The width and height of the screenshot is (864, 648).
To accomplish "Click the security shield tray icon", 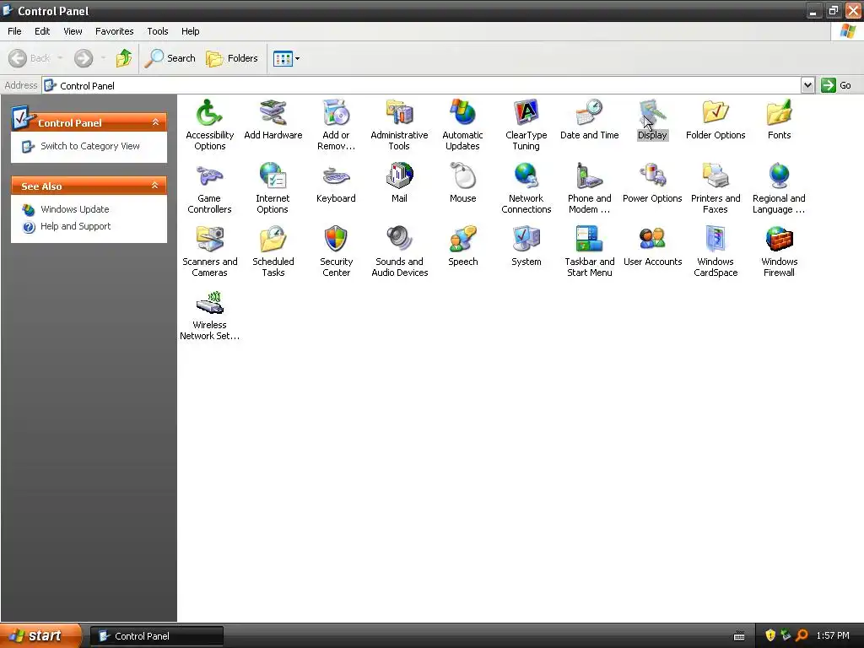I will pyautogui.click(x=770, y=636).
